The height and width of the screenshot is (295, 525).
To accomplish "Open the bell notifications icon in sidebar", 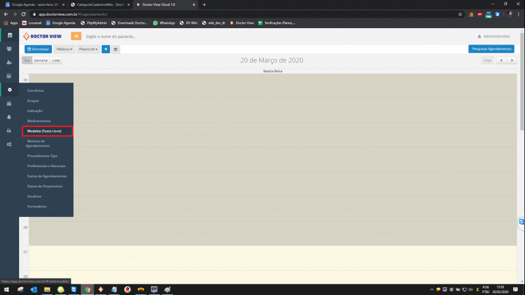I will tap(9, 117).
